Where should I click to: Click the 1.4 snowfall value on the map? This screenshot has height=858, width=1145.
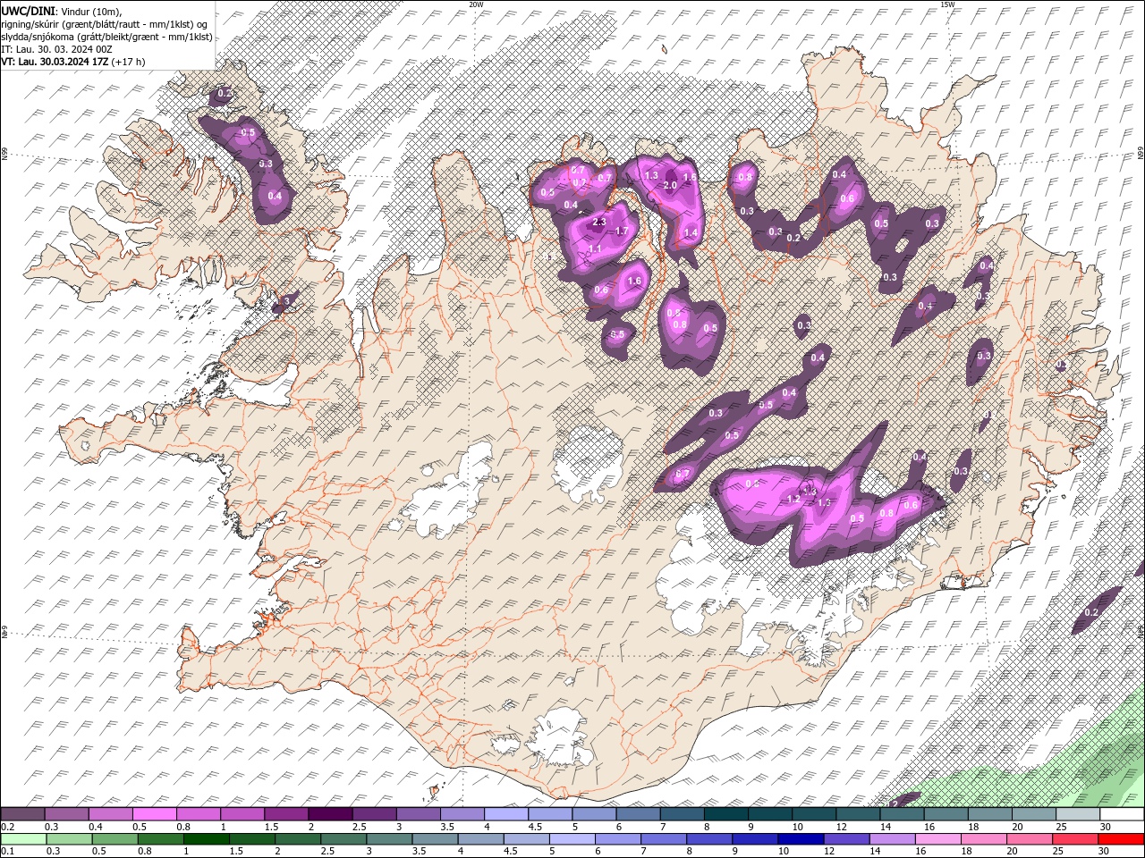tap(691, 232)
